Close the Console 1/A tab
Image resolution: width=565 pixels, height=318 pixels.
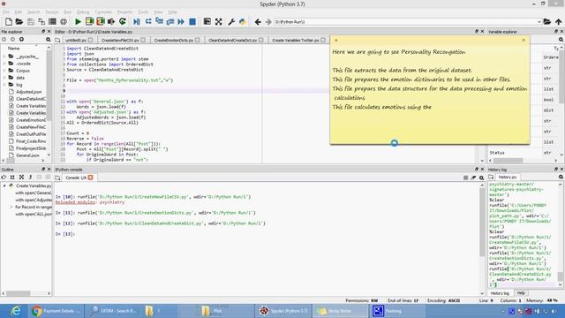pyautogui.click(x=90, y=178)
